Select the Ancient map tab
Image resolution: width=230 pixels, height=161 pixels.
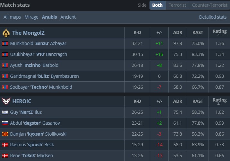pos(68,17)
